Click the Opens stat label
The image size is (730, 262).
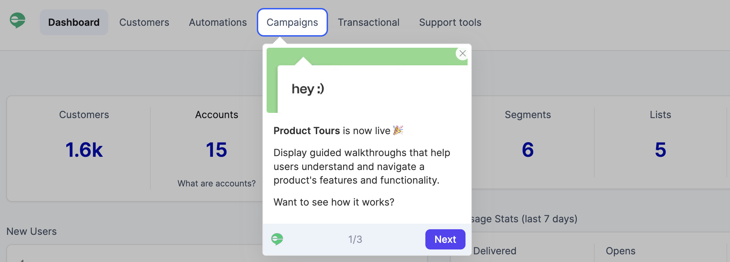620,251
